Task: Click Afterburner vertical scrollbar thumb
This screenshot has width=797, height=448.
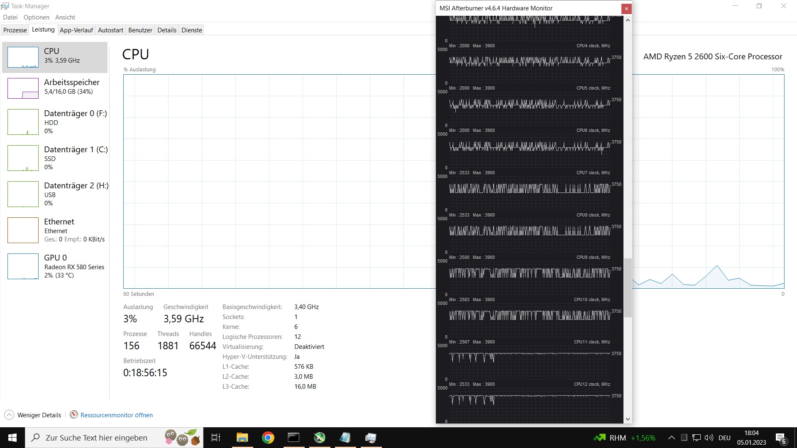Action: pos(628,287)
